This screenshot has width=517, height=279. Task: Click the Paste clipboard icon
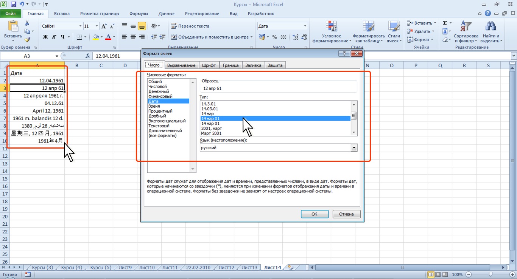pos(13,26)
